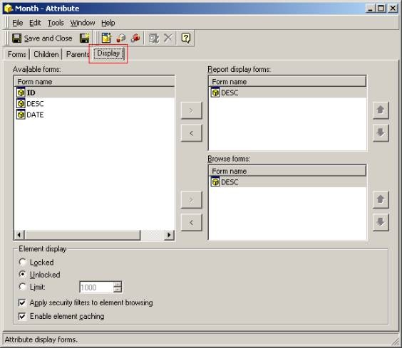Click the new attribute form icon in toolbar

[106, 38]
